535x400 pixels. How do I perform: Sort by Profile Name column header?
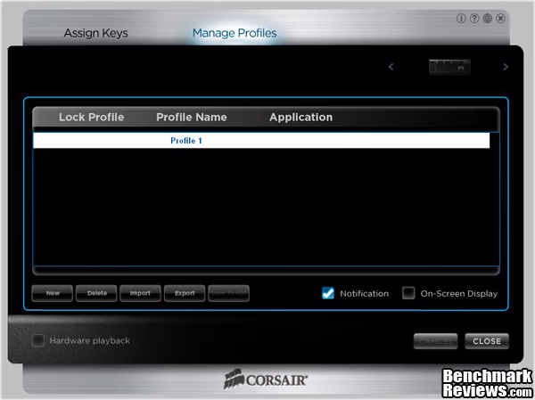192,118
